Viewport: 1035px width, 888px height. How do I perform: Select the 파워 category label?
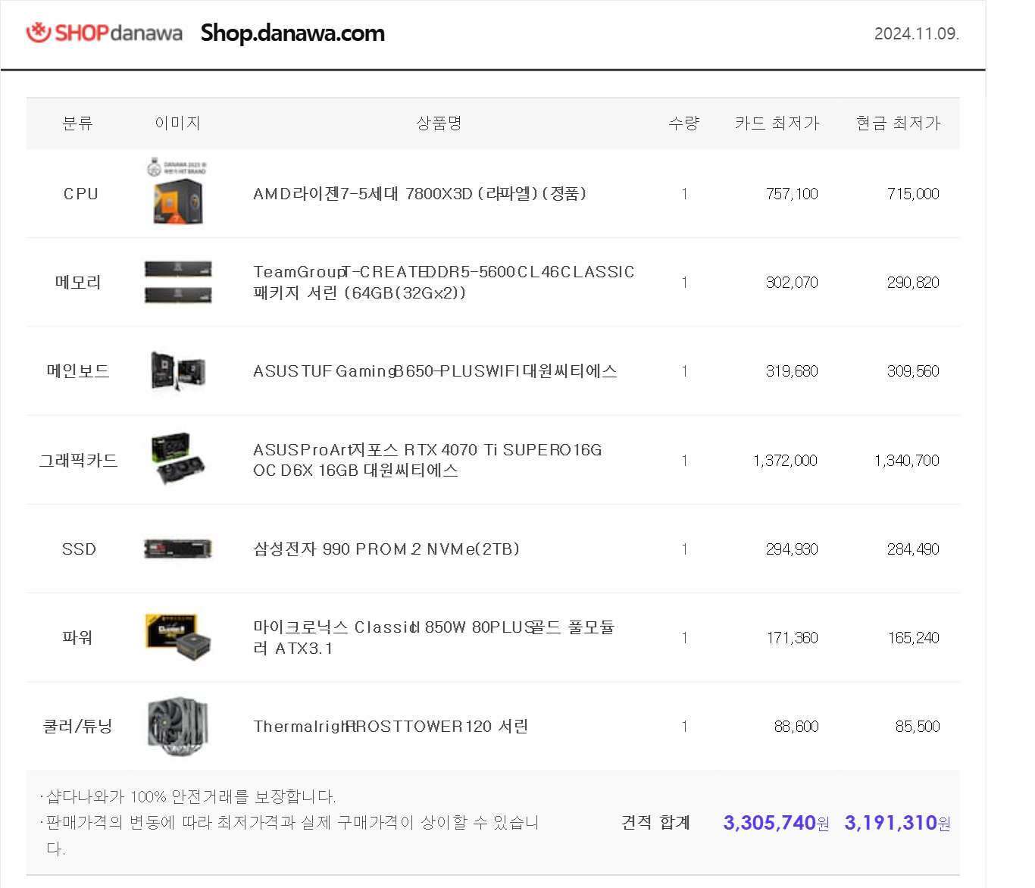(x=77, y=638)
